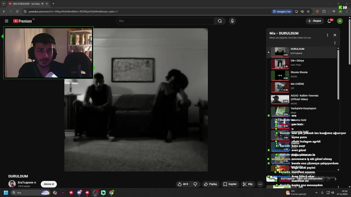
Task: Focus the Windows taskbar Ara search field
Action: click(31, 193)
